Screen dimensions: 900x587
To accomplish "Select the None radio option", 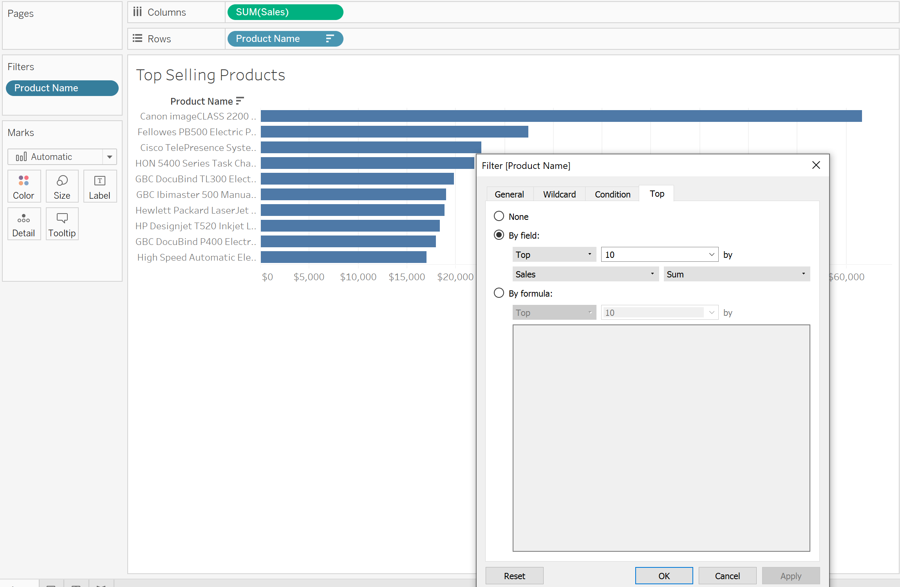I will pyautogui.click(x=499, y=216).
